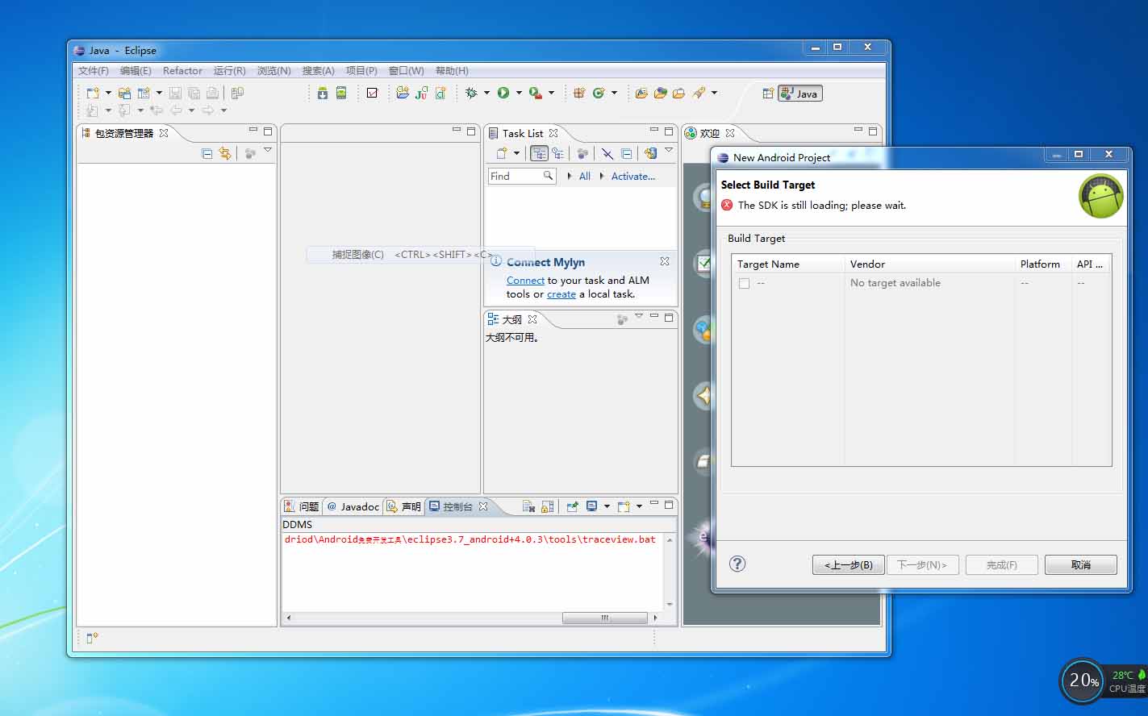Open the dropdown arrow next to New icon

click(x=108, y=94)
